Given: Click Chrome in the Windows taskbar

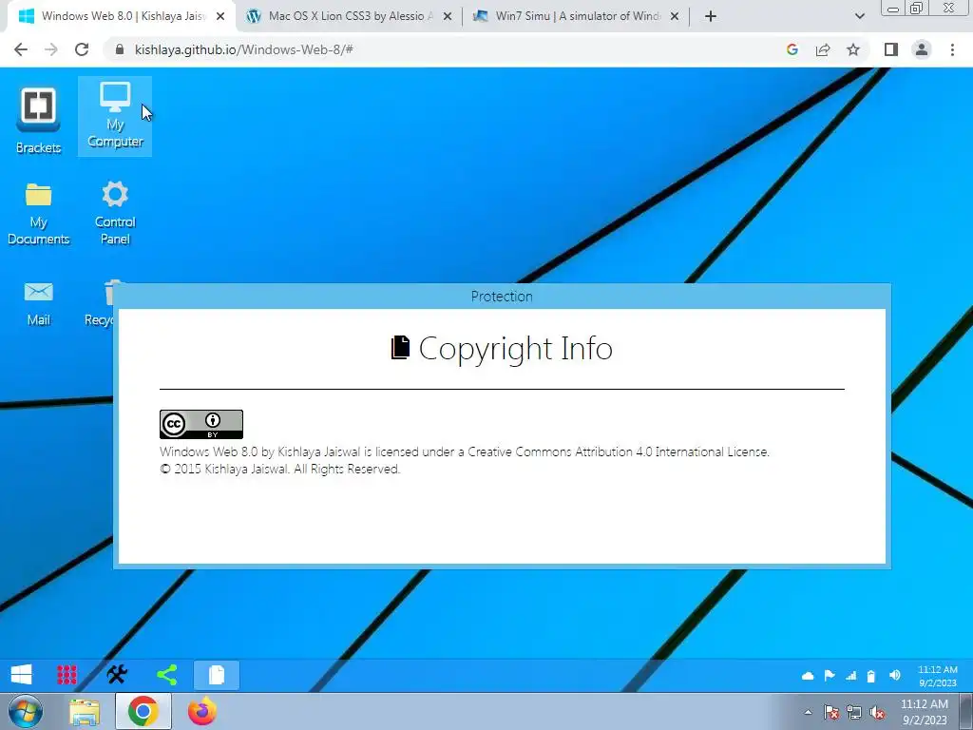Looking at the screenshot, I should 143,711.
